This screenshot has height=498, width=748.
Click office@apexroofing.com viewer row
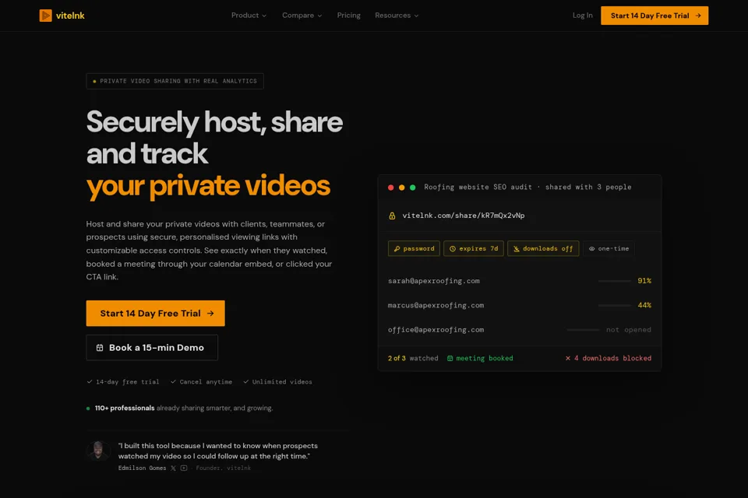tap(520, 329)
